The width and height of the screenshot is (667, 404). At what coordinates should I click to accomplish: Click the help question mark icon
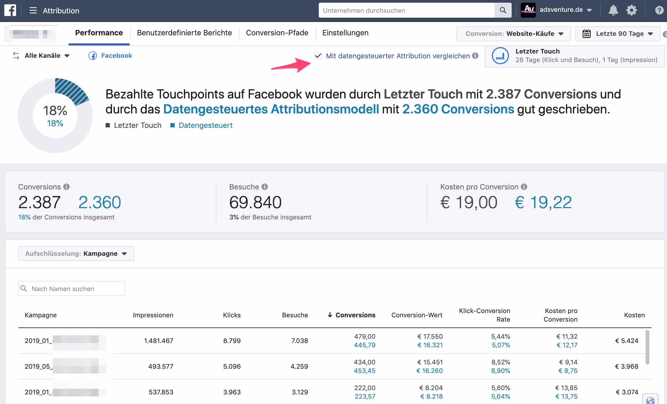(x=659, y=10)
